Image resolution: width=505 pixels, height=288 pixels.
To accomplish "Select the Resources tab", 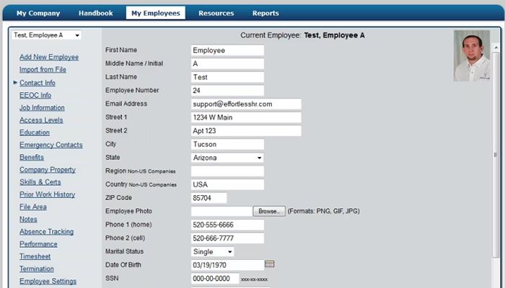I will pos(216,13).
